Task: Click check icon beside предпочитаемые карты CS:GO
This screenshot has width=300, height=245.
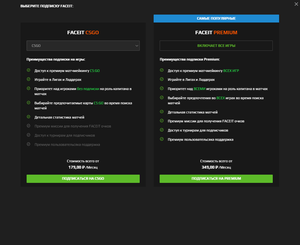Action: coord(29,103)
